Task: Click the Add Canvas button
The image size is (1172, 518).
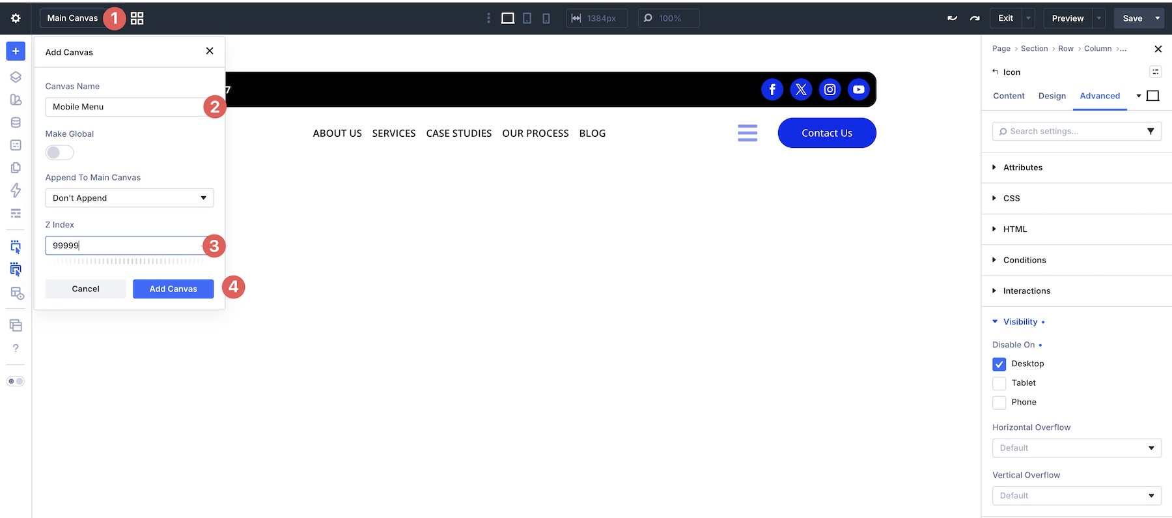Action: (173, 289)
